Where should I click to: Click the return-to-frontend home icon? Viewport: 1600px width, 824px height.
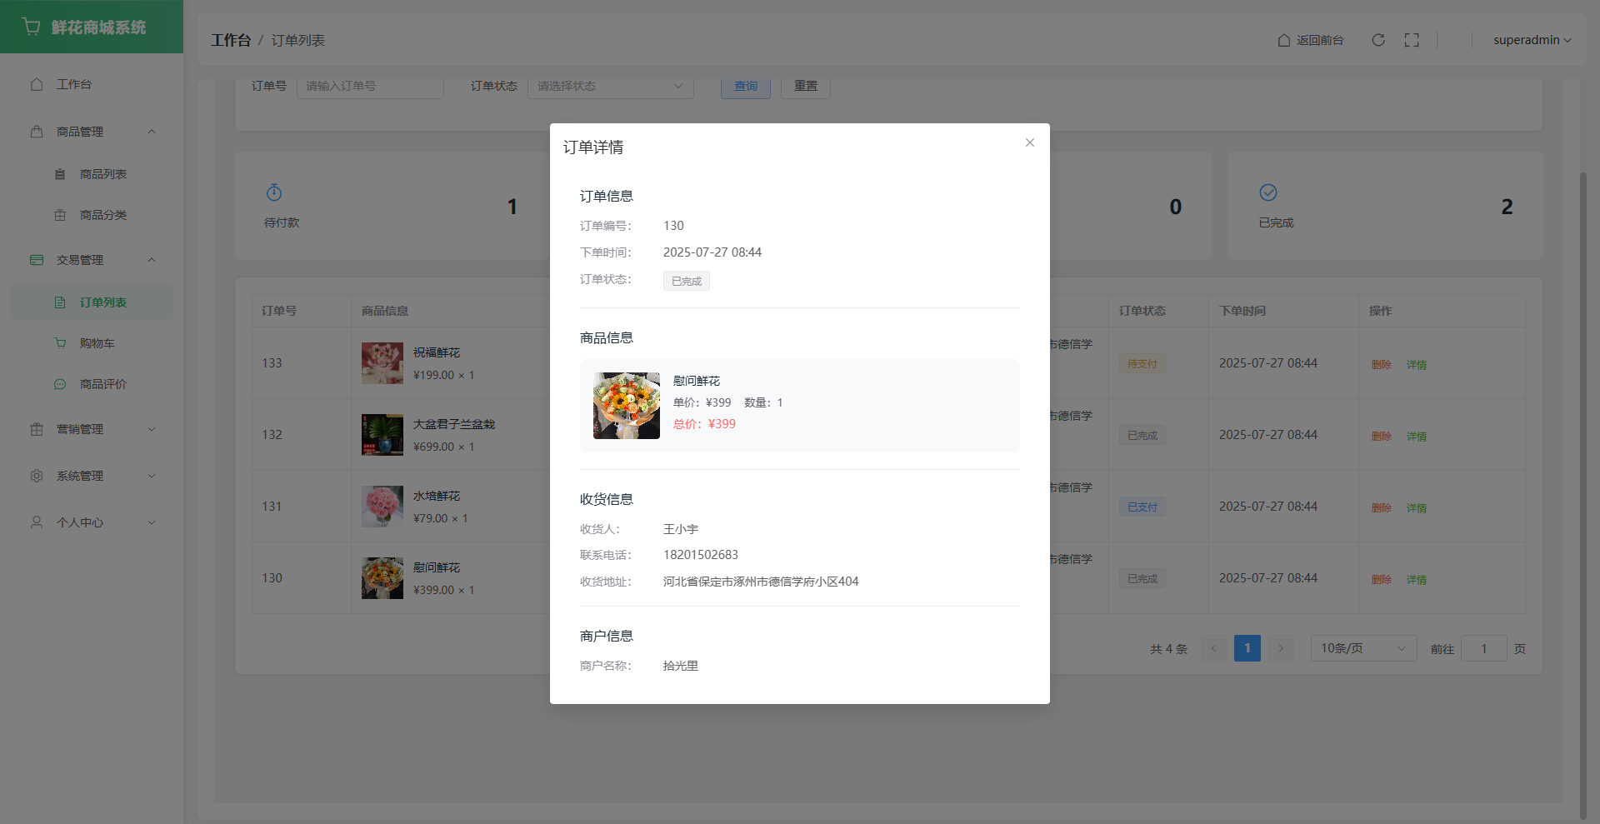click(1284, 40)
